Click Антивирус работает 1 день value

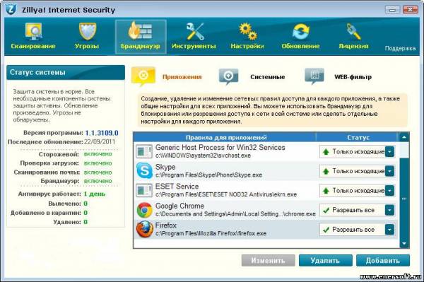[x=94, y=194]
